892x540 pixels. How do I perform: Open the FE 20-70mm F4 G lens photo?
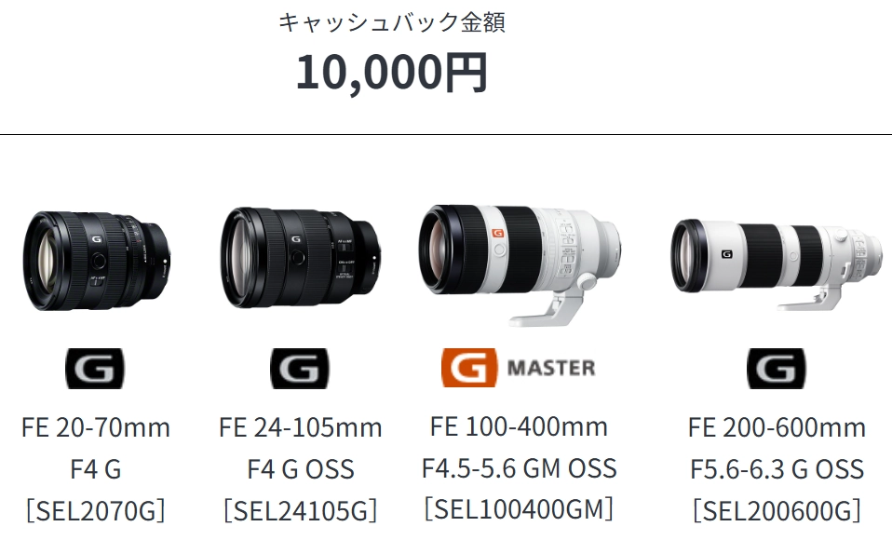97,262
